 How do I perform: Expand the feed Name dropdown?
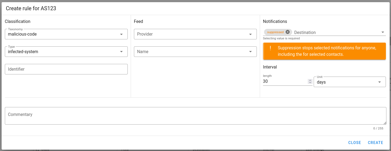195,52
